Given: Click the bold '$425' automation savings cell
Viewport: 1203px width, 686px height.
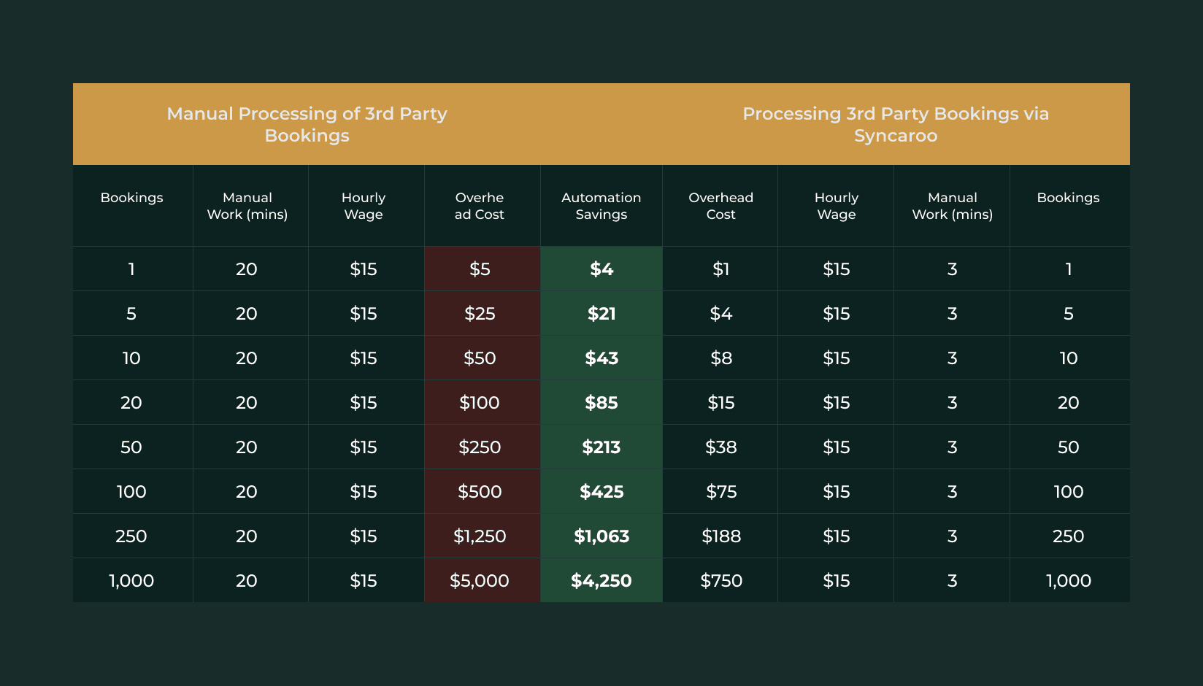Looking at the screenshot, I should [x=601, y=492].
